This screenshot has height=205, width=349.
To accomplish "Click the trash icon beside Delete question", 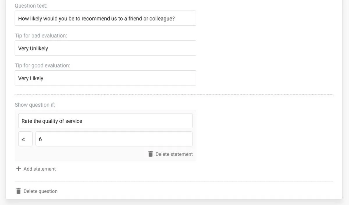I will (18, 191).
